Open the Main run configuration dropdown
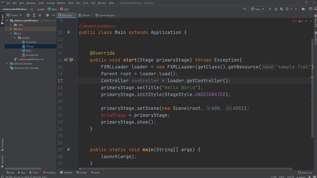 (258, 9)
